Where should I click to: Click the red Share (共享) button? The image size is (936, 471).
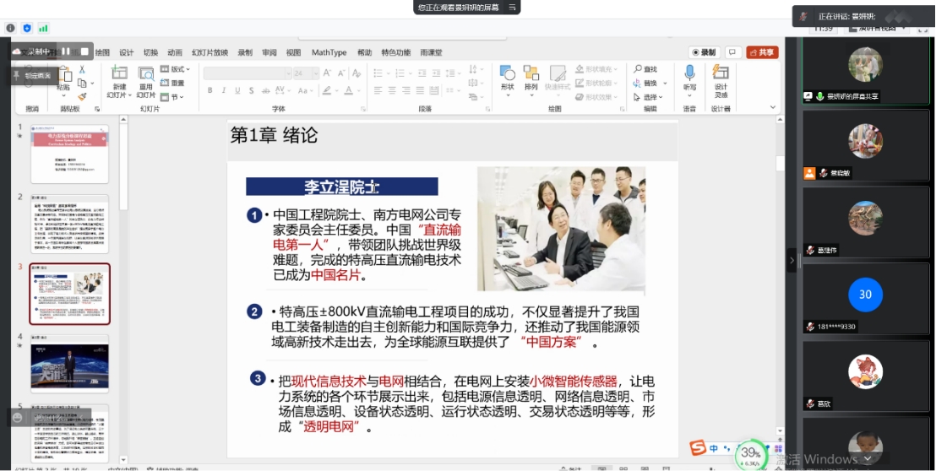click(x=762, y=52)
